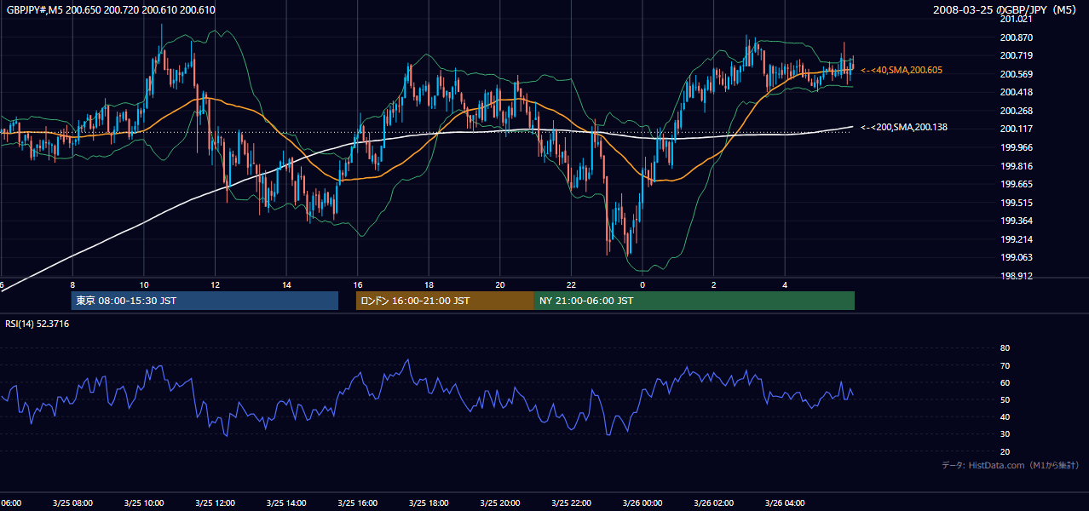Click the 3/26 04:00 time axis label
The image size is (1089, 511).
pos(786,503)
